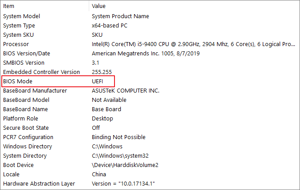Click the PCR7 Configuration item
300x190 pixels.
pos(28,137)
